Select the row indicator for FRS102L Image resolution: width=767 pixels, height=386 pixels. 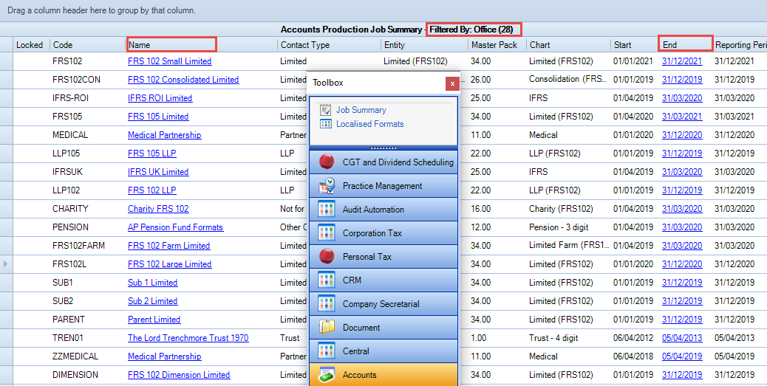[x=6, y=263]
